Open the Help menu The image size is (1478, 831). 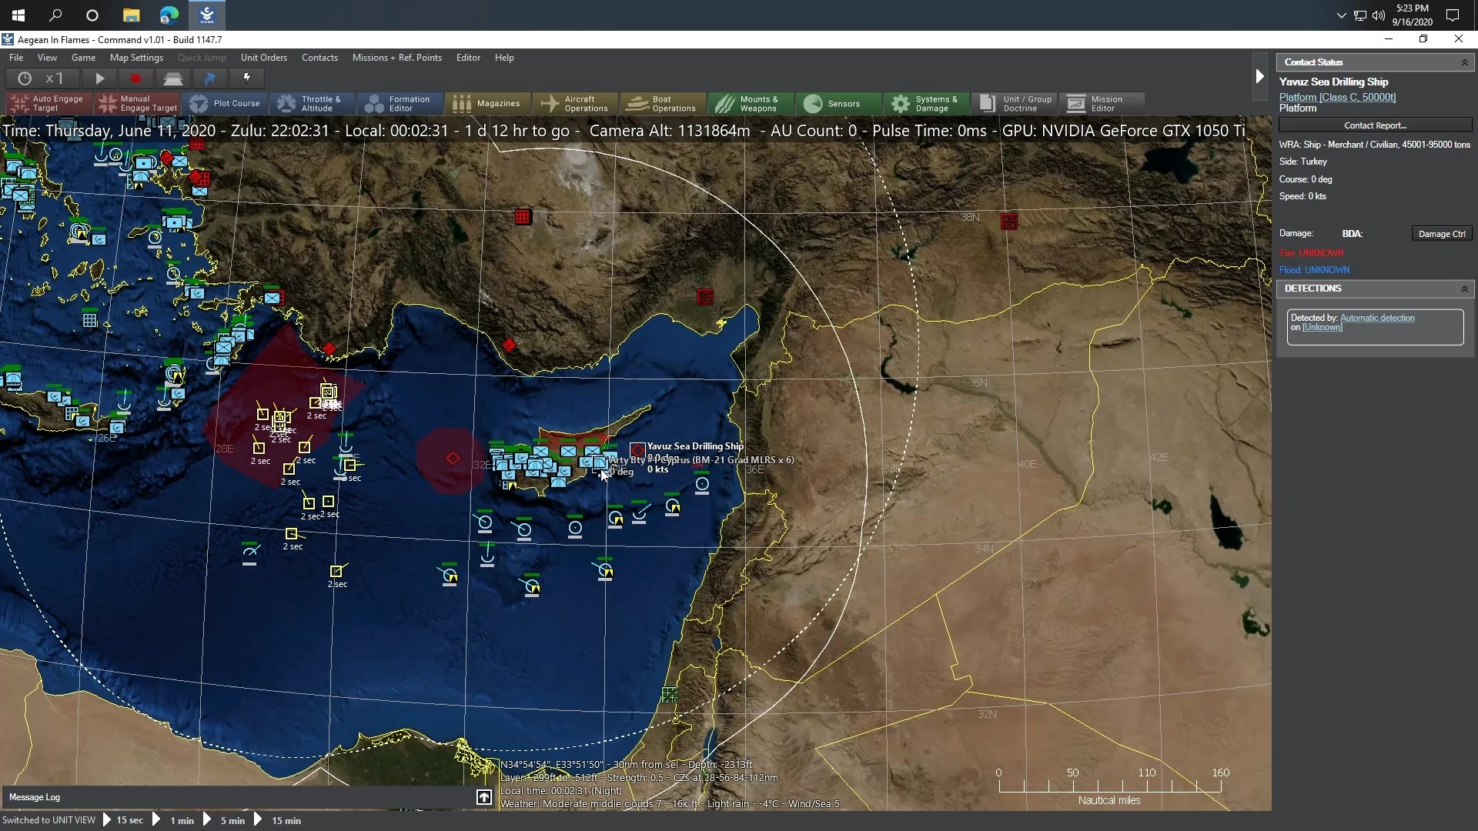[504, 58]
